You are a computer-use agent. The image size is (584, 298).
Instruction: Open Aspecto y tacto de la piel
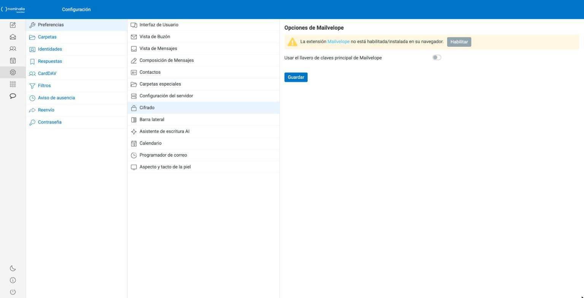(x=203, y=167)
